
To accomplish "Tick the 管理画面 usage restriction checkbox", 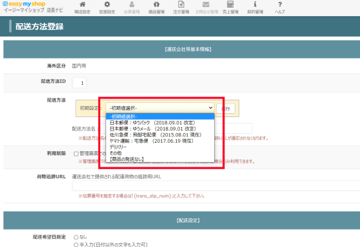I will pyautogui.click(x=76, y=154).
